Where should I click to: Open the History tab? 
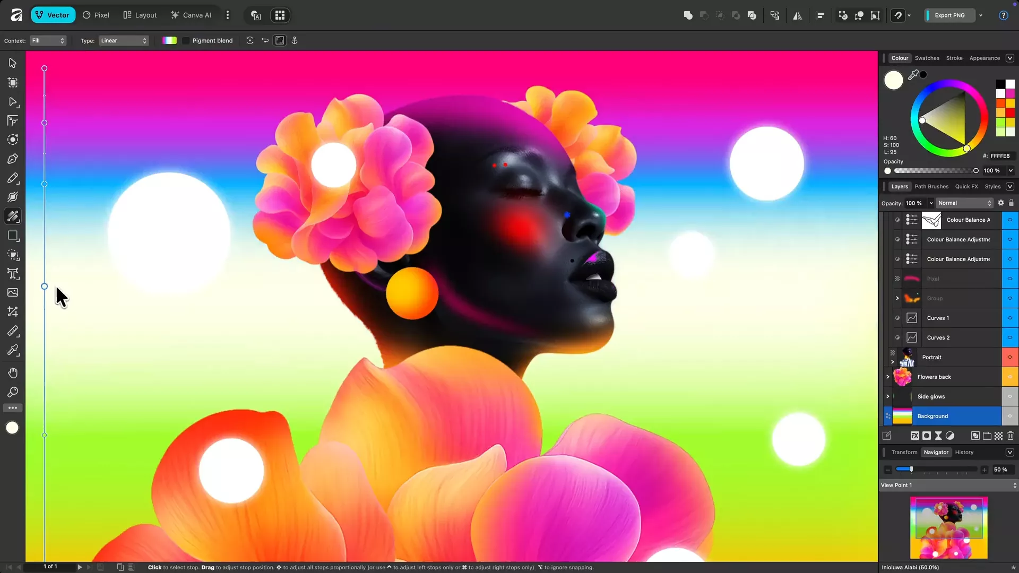(x=964, y=452)
